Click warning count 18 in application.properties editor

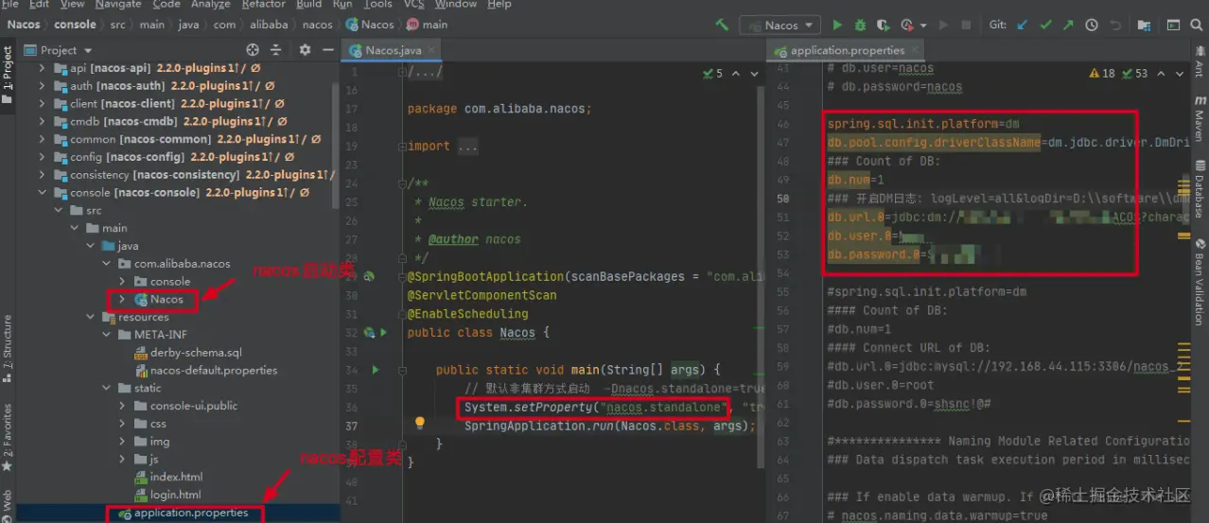click(x=1102, y=74)
